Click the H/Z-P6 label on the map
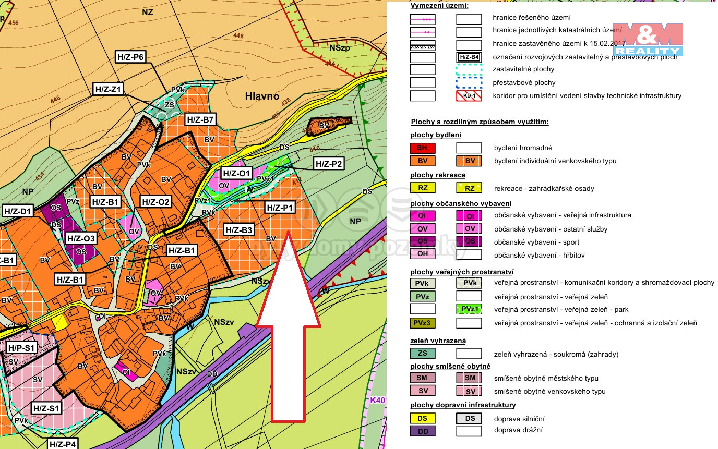Image resolution: width=718 pixels, height=449 pixels. coord(130,57)
